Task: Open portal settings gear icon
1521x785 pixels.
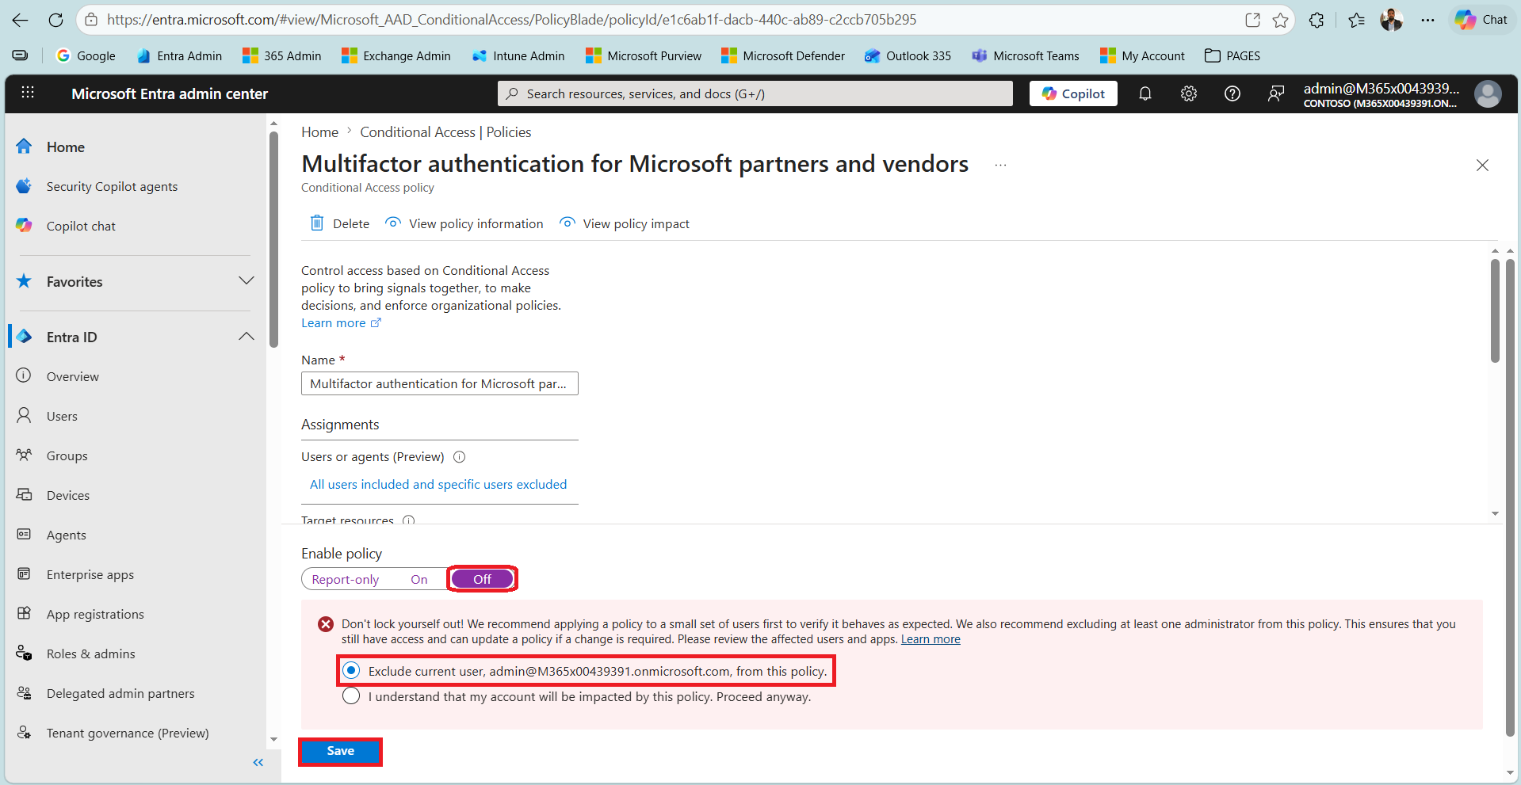Action: coord(1189,93)
